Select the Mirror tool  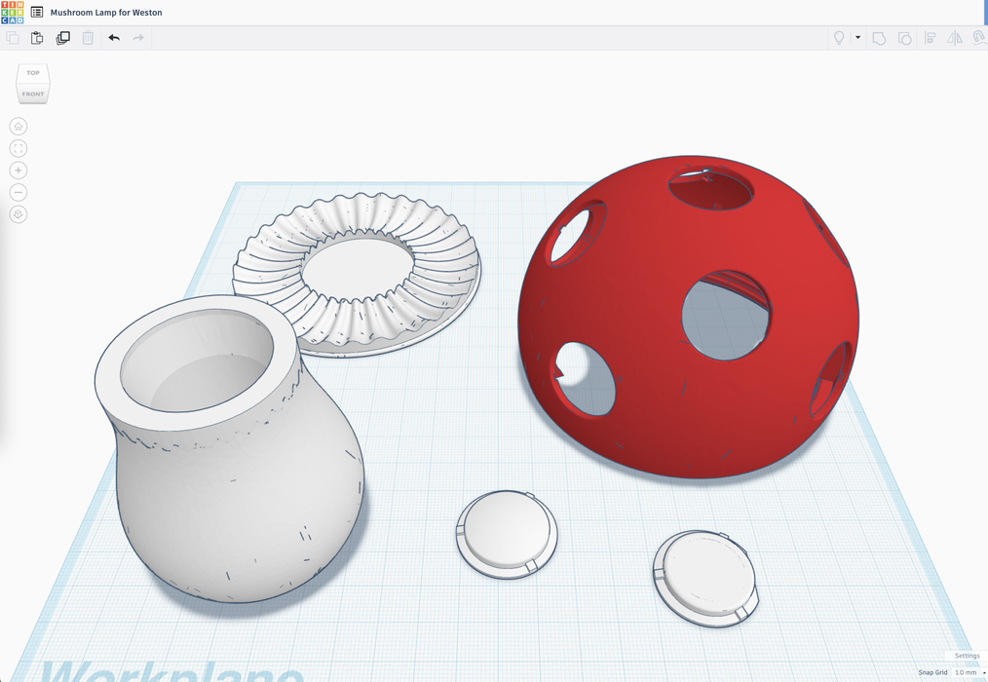(x=955, y=38)
